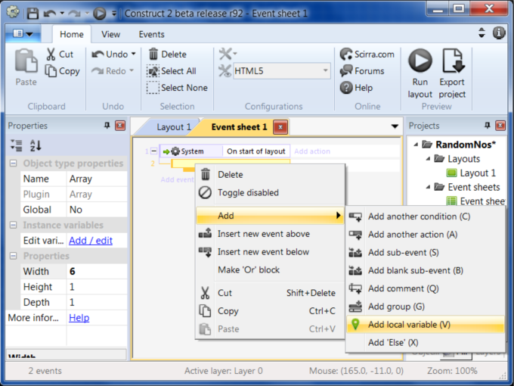The width and height of the screenshot is (514, 386).
Task: Select Insert new event below
Action: 270,252
